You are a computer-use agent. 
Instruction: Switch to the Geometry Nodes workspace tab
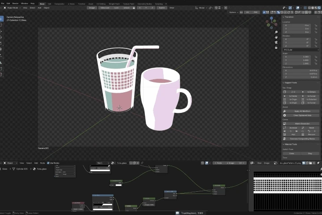pos(144,4)
